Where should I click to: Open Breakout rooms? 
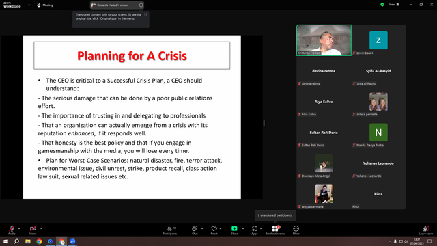click(275, 230)
